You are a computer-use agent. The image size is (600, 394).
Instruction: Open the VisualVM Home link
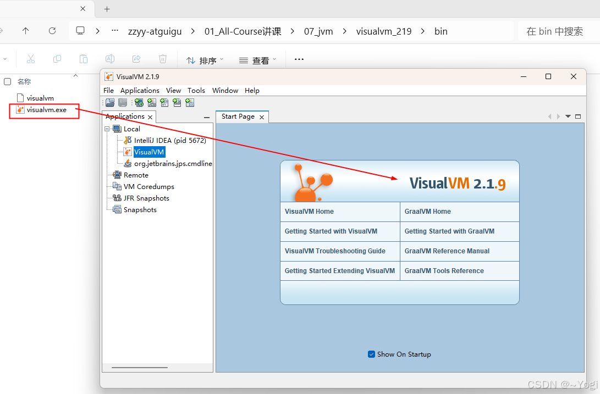tap(309, 211)
